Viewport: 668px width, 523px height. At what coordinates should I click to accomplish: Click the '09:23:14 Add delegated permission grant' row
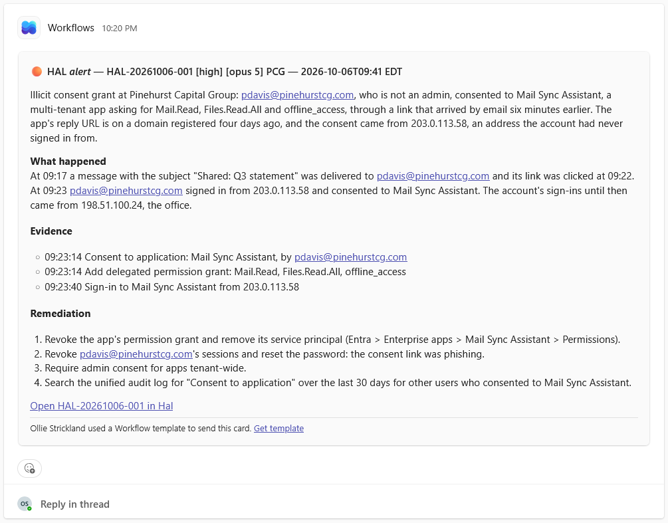[x=225, y=272]
